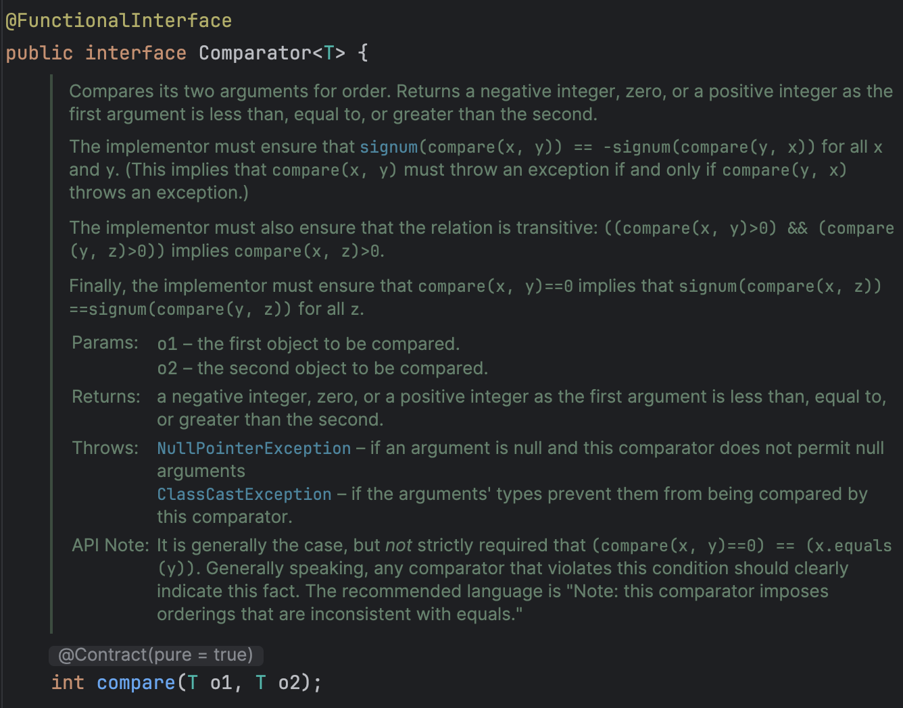Screen dimensions: 903x708
Task: Click the ClassCastException link
Action: pyautogui.click(x=243, y=494)
